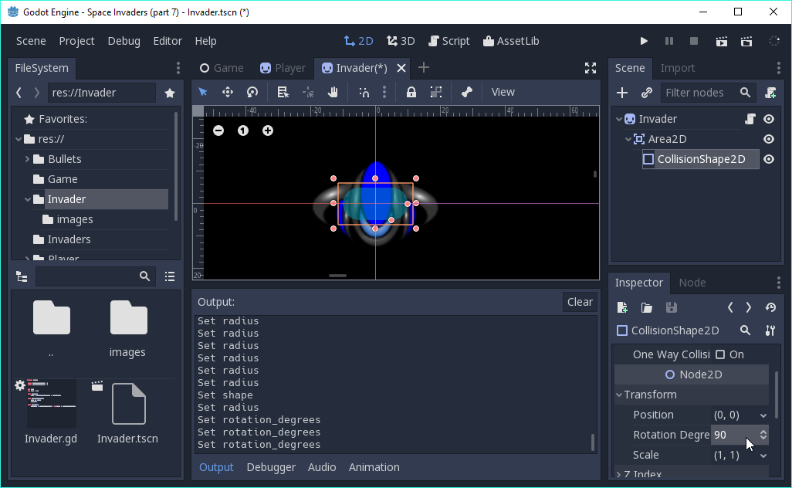This screenshot has height=488, width=792.
Task: Collapse the Invader node in the Scene tree
Action: (x=618, y=118)
